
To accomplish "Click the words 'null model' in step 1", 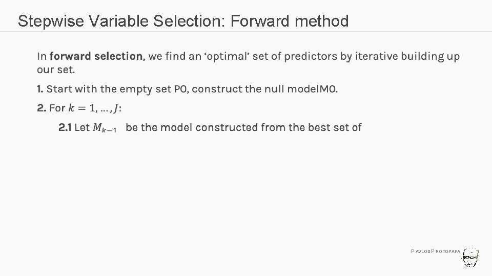I will pyautogui.click(x=290, y=89).
